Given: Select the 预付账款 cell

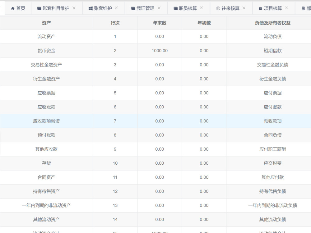Looking at the screenshot, I should [46, 135].
